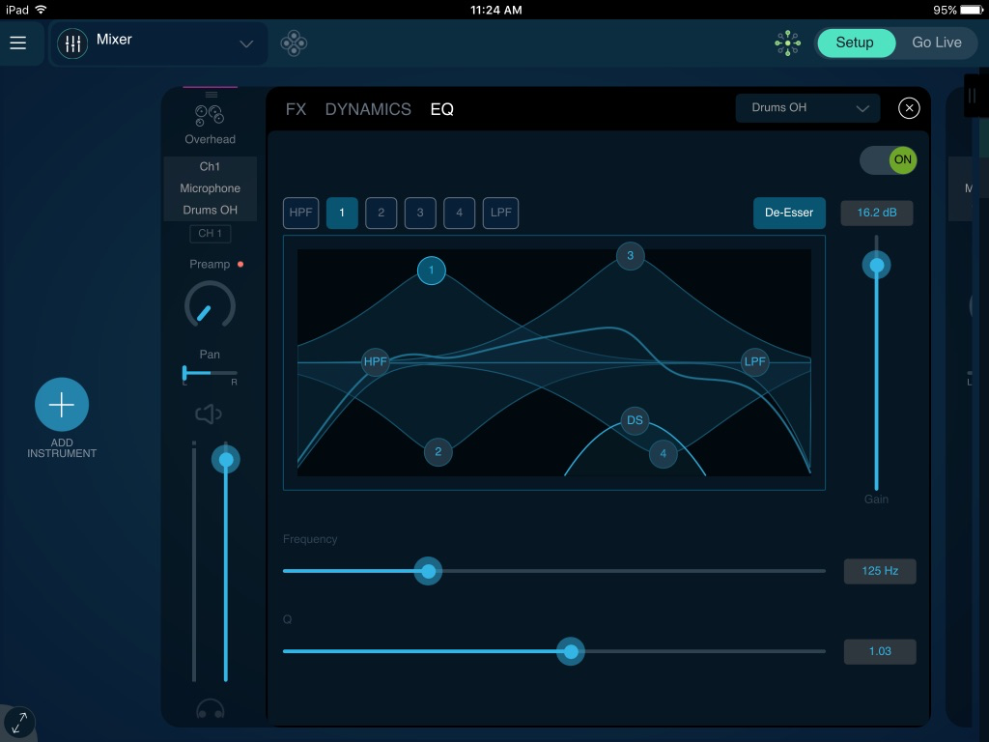989x742 pixels.
Task: Mute the channel with speaker icon
Action: [x=209, y=414]
